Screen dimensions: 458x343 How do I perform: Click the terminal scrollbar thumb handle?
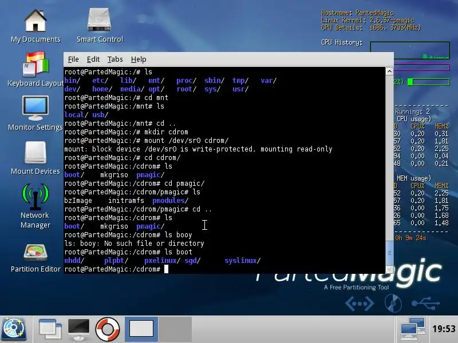[x=389, y=253]
